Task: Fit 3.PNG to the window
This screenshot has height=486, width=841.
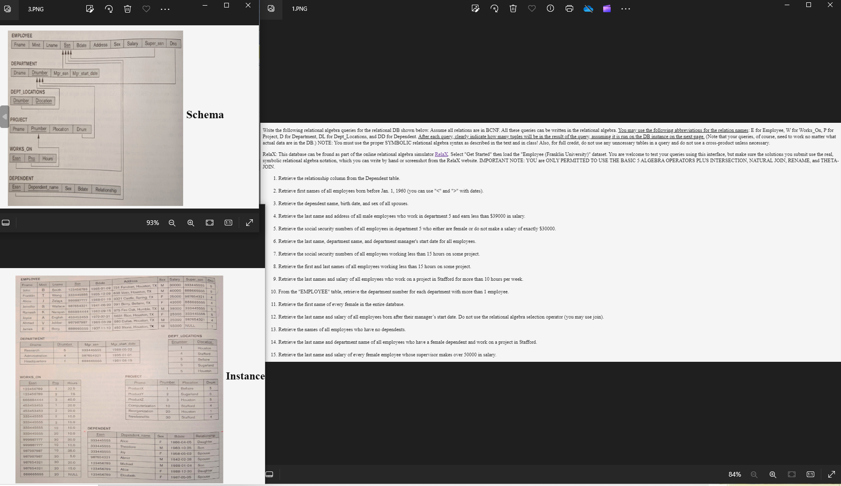Action: click(x=210, y=223)
